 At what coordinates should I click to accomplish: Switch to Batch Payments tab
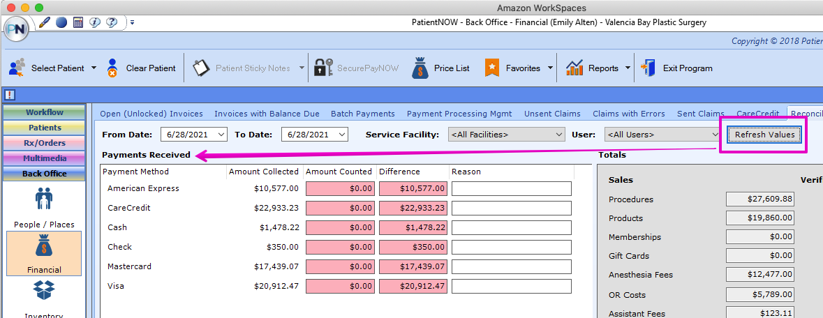coord(363,114)
